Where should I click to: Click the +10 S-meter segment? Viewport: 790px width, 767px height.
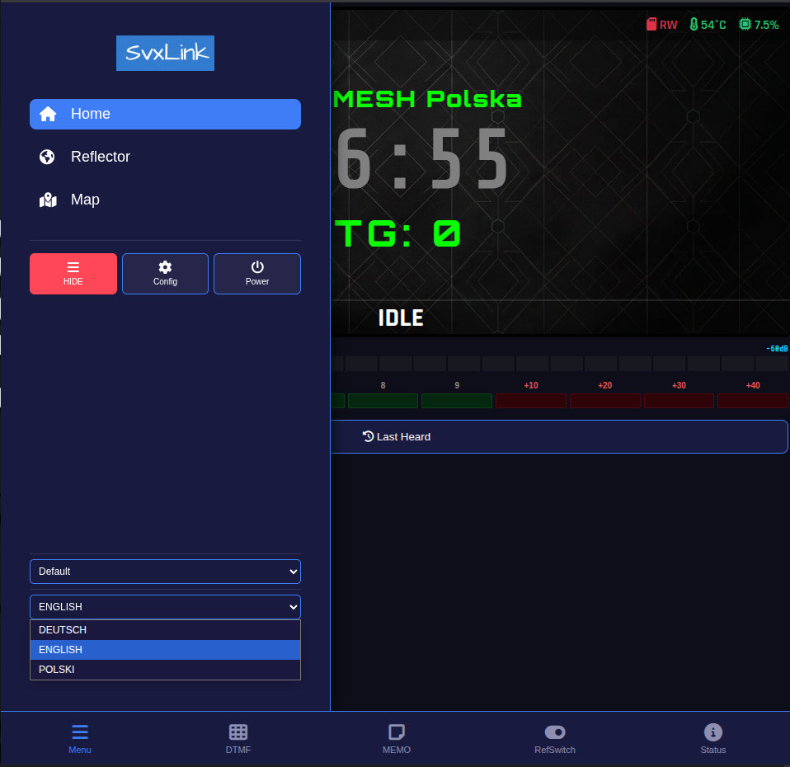[x=531, y=401]
